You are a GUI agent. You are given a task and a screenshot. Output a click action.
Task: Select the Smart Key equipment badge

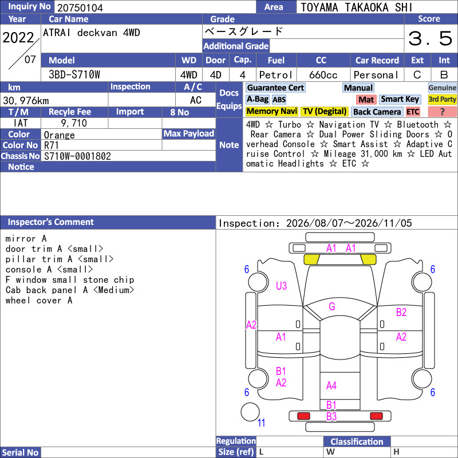(x=400, y=99)
